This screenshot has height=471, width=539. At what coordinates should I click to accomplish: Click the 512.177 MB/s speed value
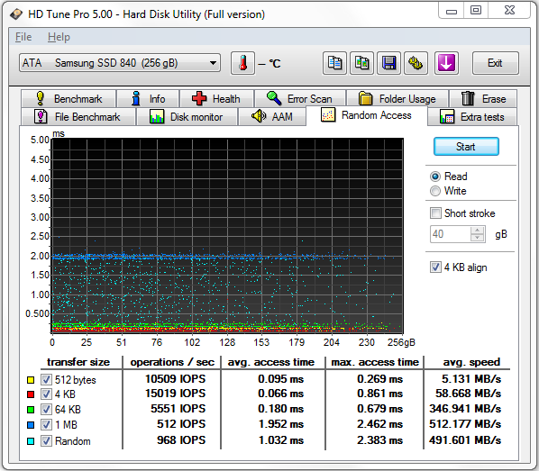(465, 424)
